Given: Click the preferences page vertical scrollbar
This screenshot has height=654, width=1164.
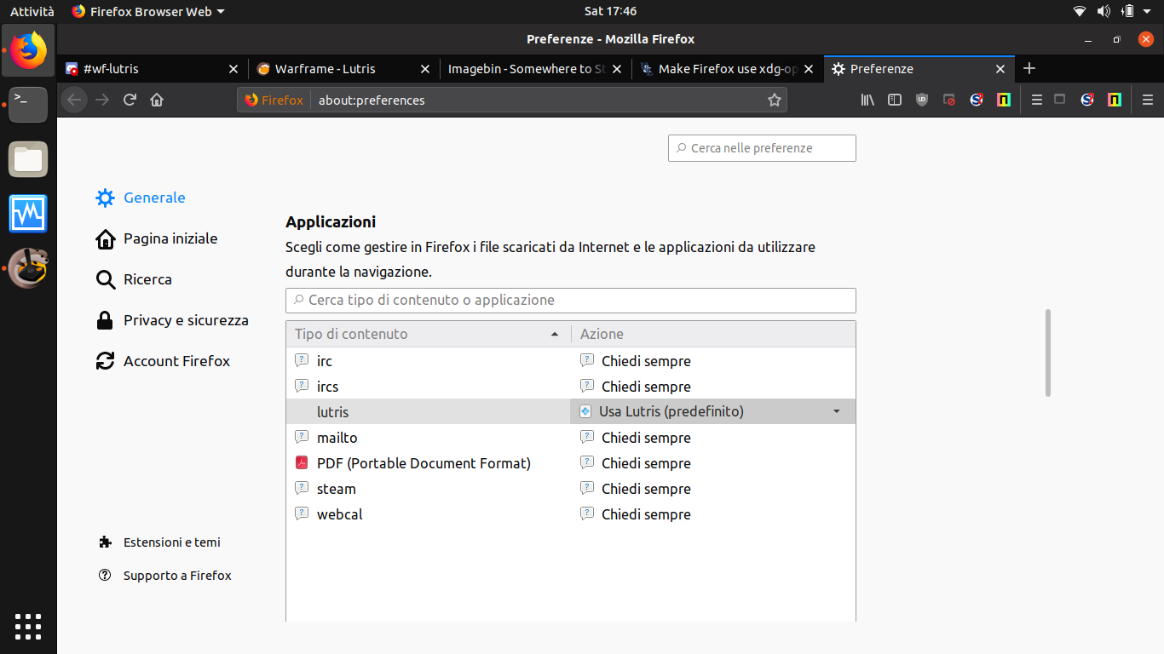Looking at the screenshot, I should tap(1048, 353).
